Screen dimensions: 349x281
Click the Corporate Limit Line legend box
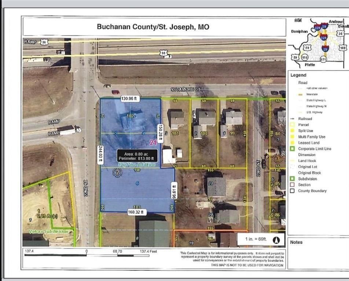(x=292, y=149)
